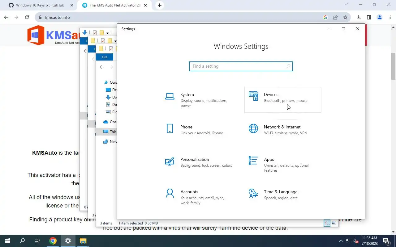This screenshot has height=247, width=396.
Task: Open taskbar Search
Action: [22, 241]
